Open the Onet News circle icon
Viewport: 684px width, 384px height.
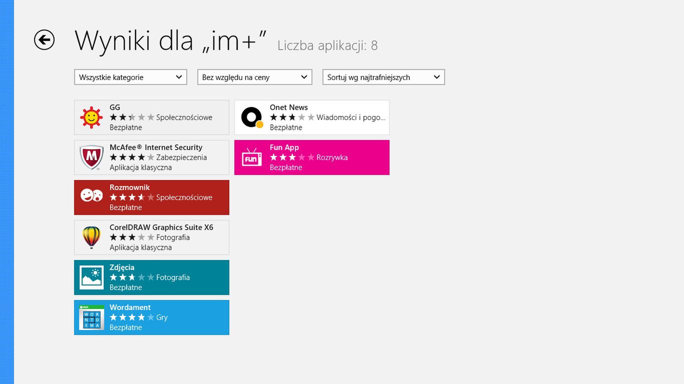[252, 117]
